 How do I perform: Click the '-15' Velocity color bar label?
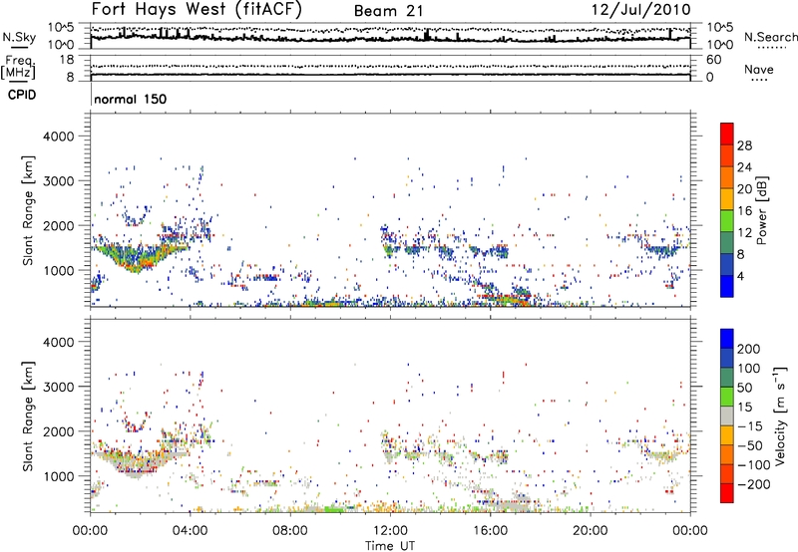[x=750, y=425]
